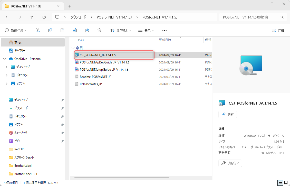Expand ドキュメント under OneDrive
290x186 pixels.
point(6,75)
